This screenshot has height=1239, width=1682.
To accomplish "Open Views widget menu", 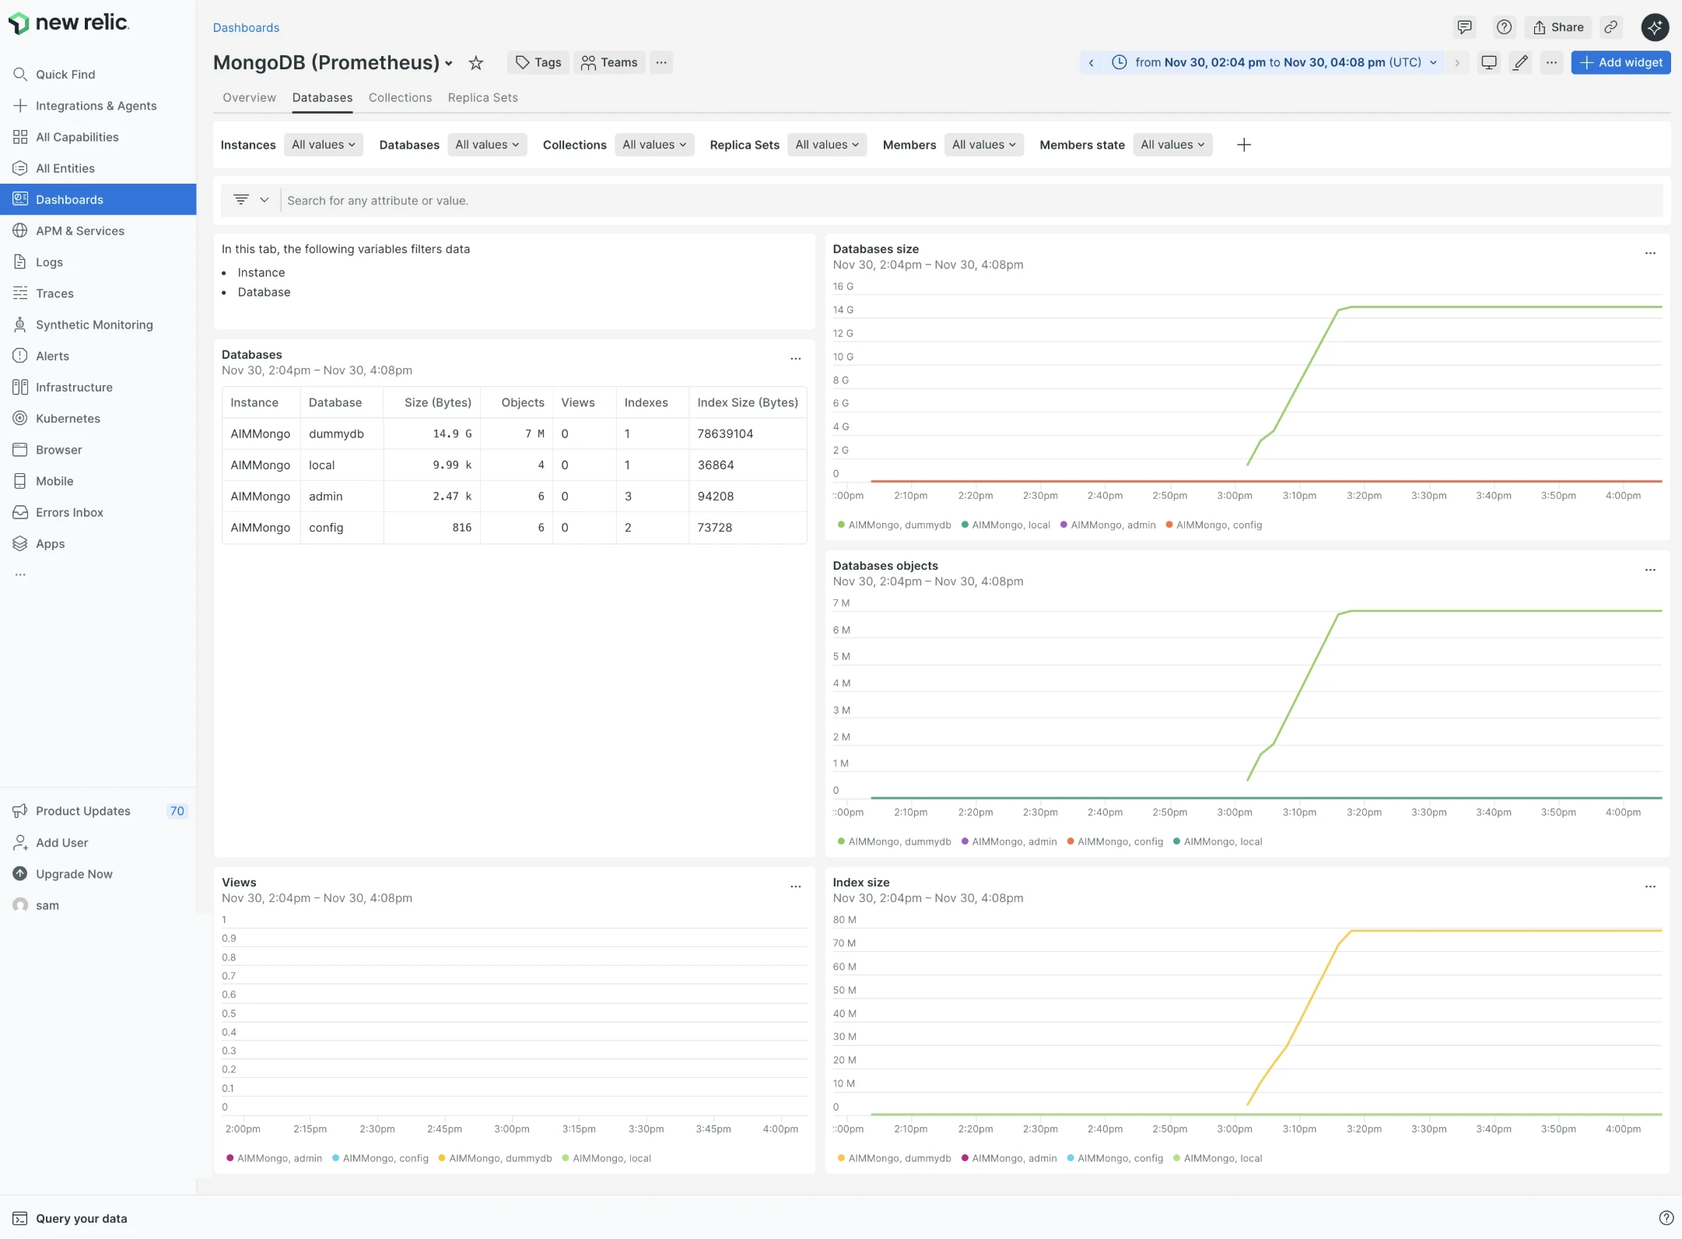I will [x=796, y=886].
